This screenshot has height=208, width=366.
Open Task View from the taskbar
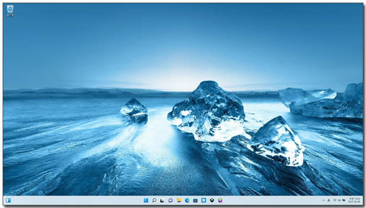[162, 200]
